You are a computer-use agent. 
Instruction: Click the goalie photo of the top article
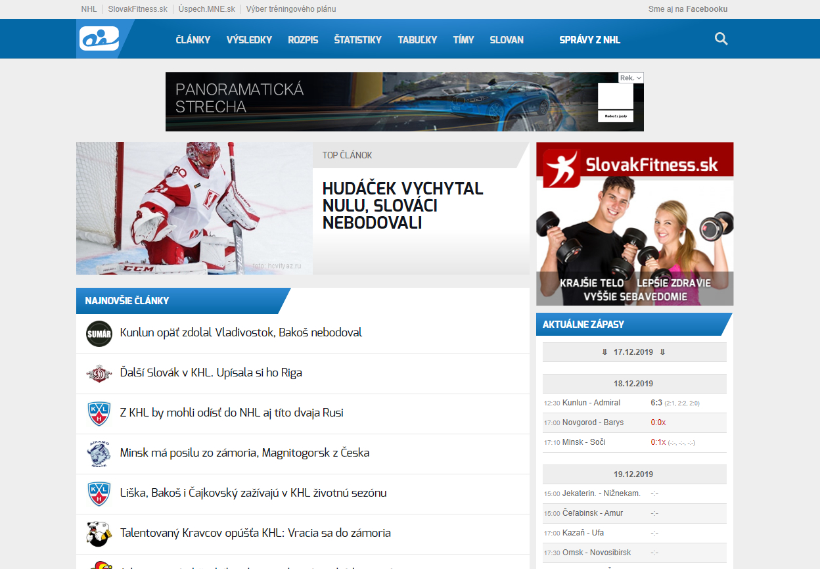[x=194, y=208]
